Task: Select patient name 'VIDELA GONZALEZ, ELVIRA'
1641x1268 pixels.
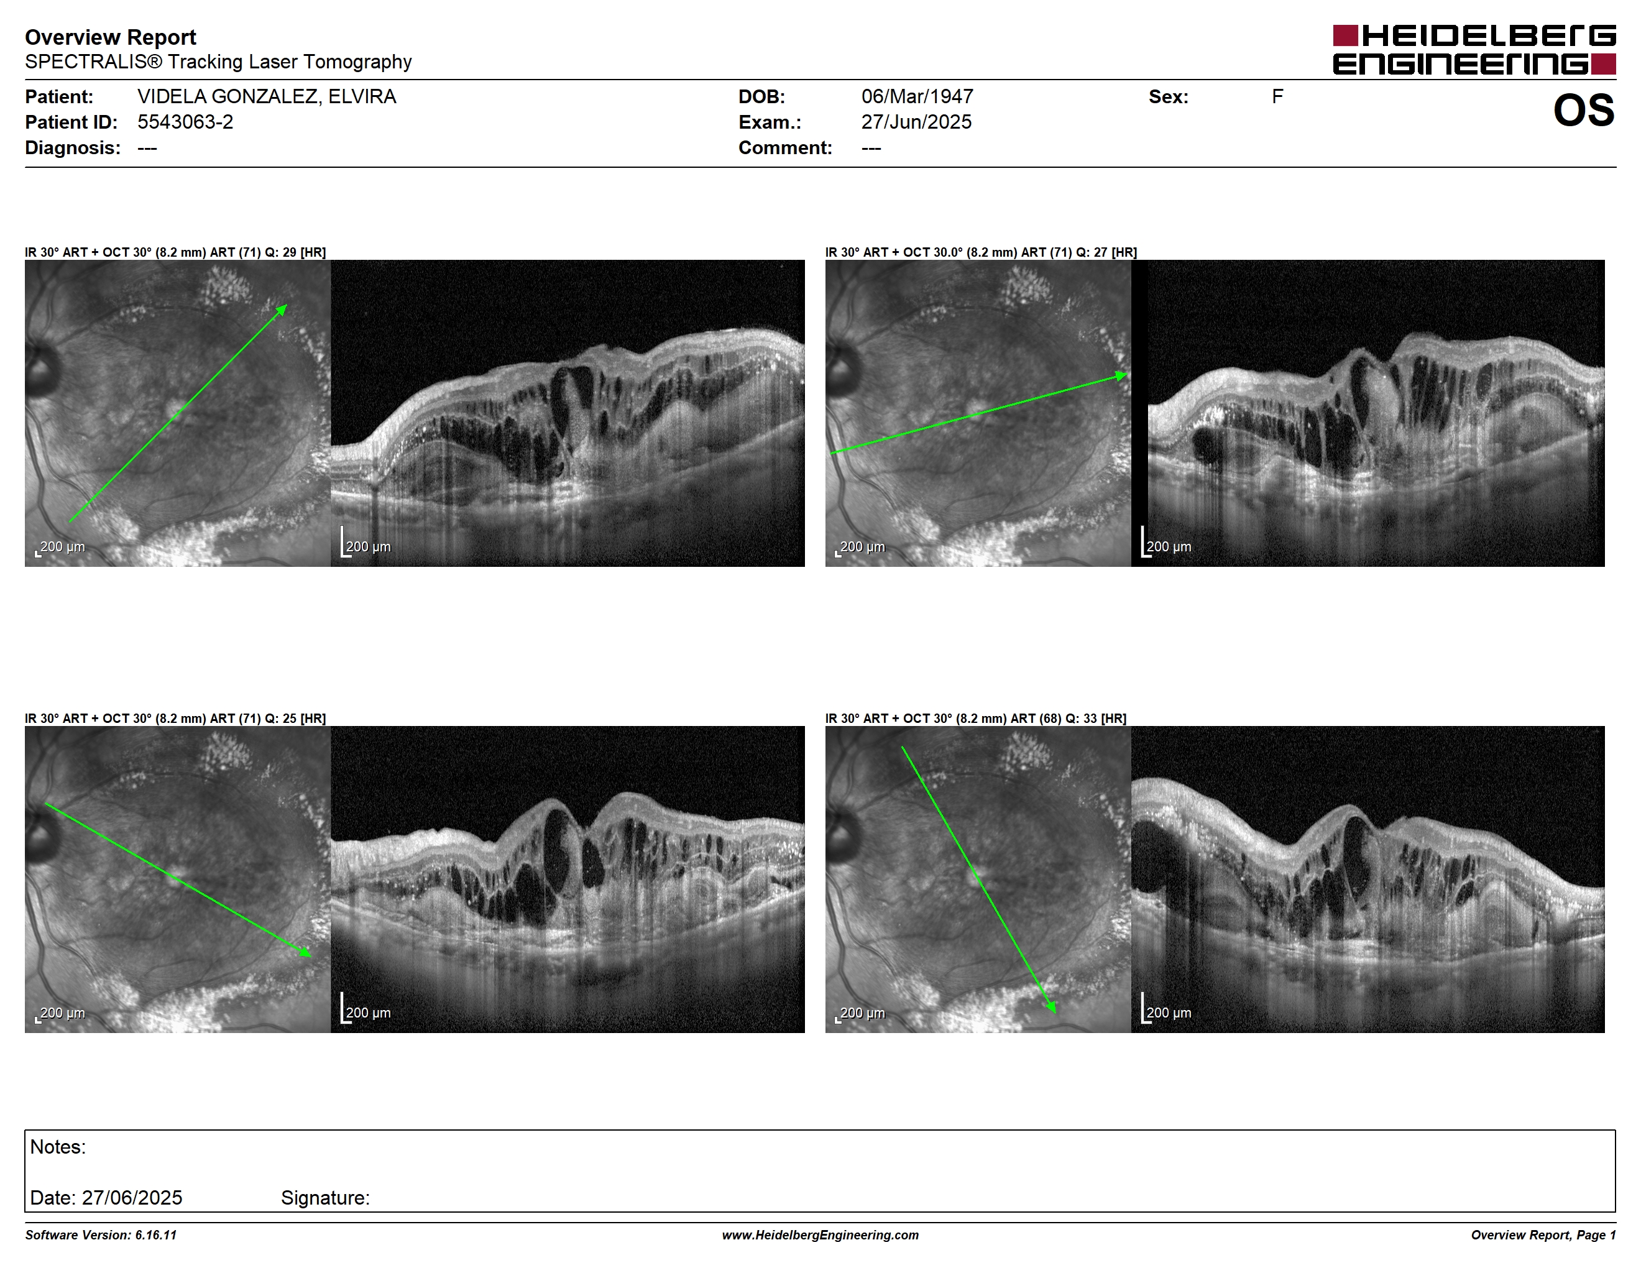Action: point(267,97)
